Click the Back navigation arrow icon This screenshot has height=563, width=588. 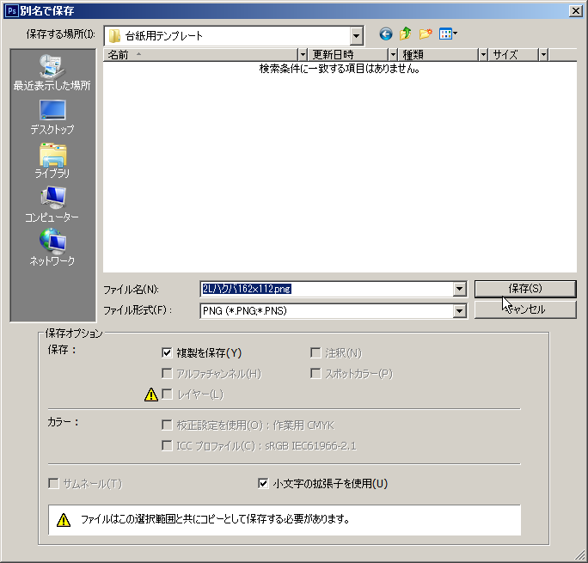(x=385, y=34)
